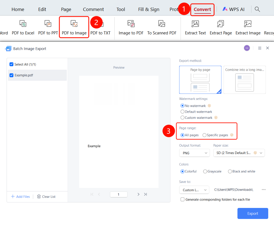Clear the file list
The image size is (274, 225).
click(x=46, y=197)
